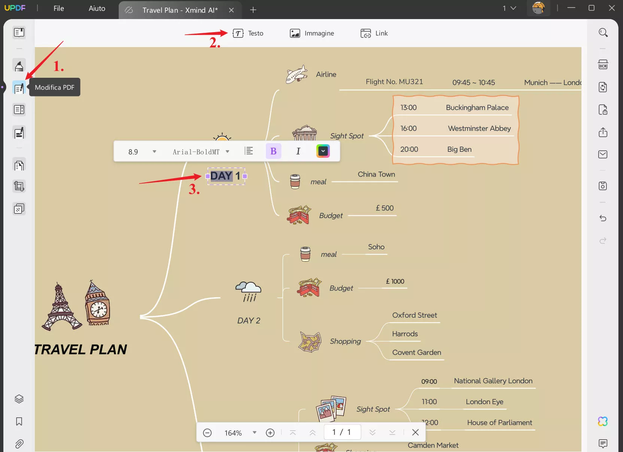The width and height of the screenshot is (623, 452).
Task: Click the Eiffel Tower and Big Ben image
Action: pos(76,306)
